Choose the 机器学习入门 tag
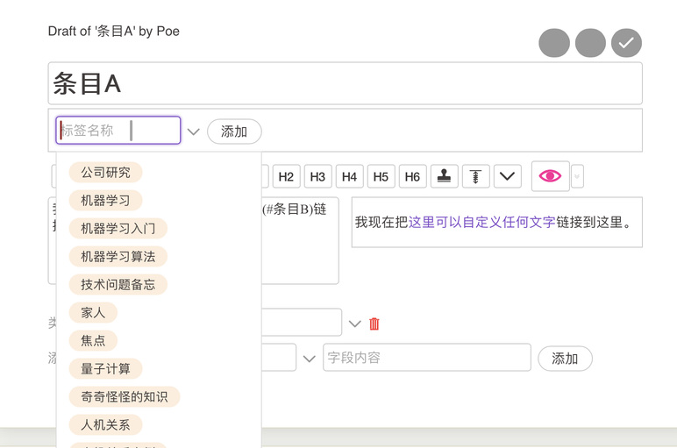 (x=118, y=229)
